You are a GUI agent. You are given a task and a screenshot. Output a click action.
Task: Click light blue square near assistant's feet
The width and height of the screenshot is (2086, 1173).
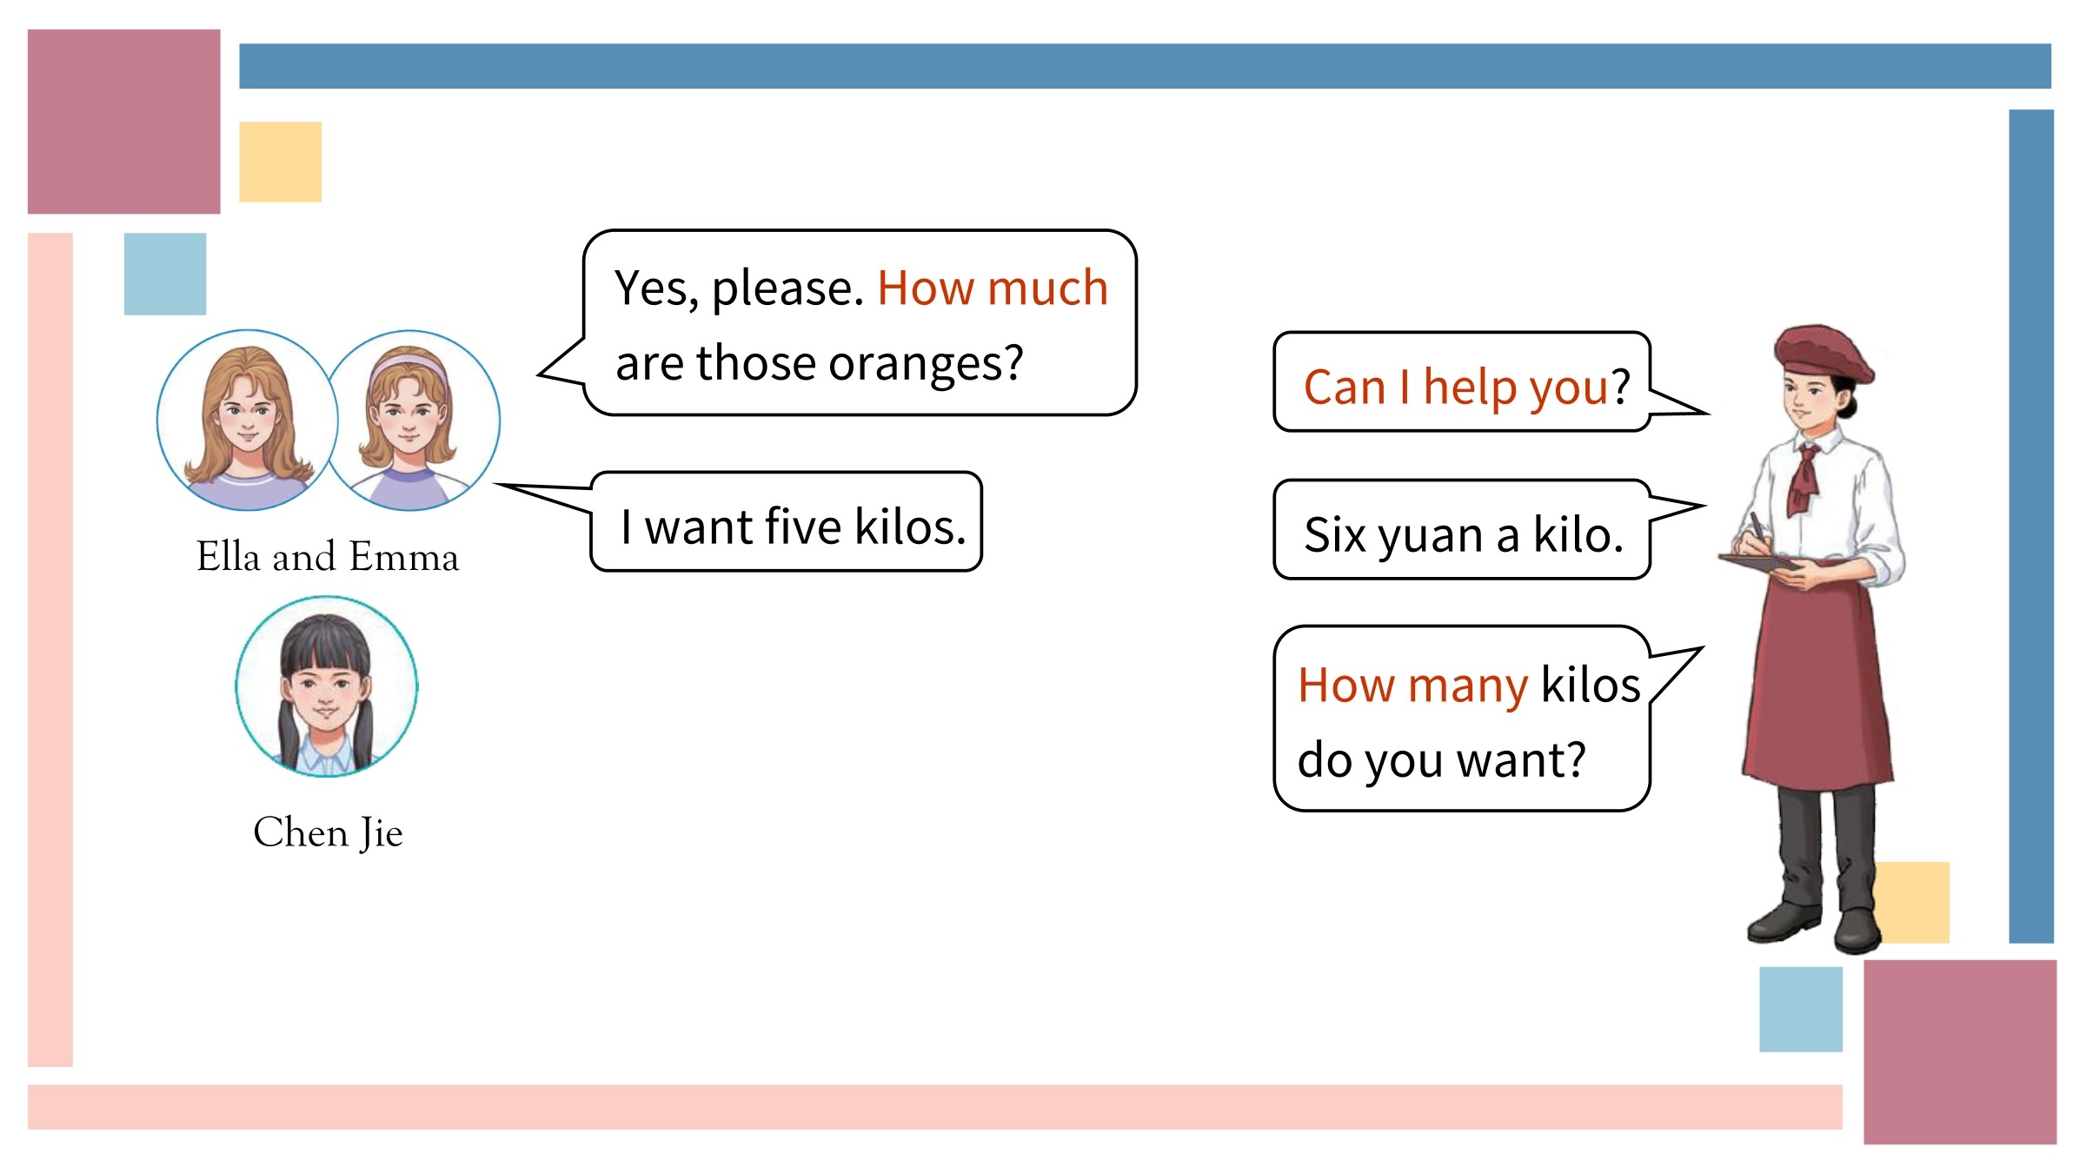(1801, 1009)
